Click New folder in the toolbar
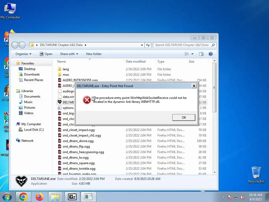This screenshot has width=269, height=202. (x=94, y=54)
